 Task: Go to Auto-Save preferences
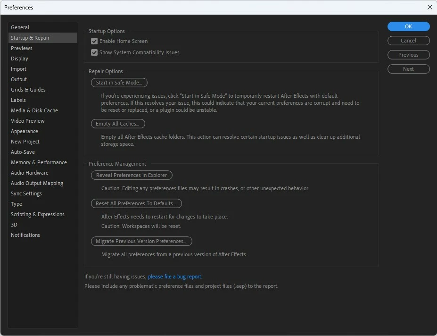coord(42,152)
